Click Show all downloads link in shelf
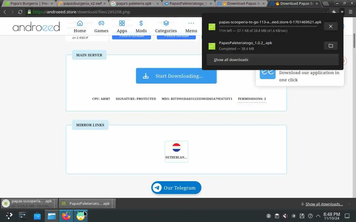This screenshot has width=356, height=222. (324, 204)
